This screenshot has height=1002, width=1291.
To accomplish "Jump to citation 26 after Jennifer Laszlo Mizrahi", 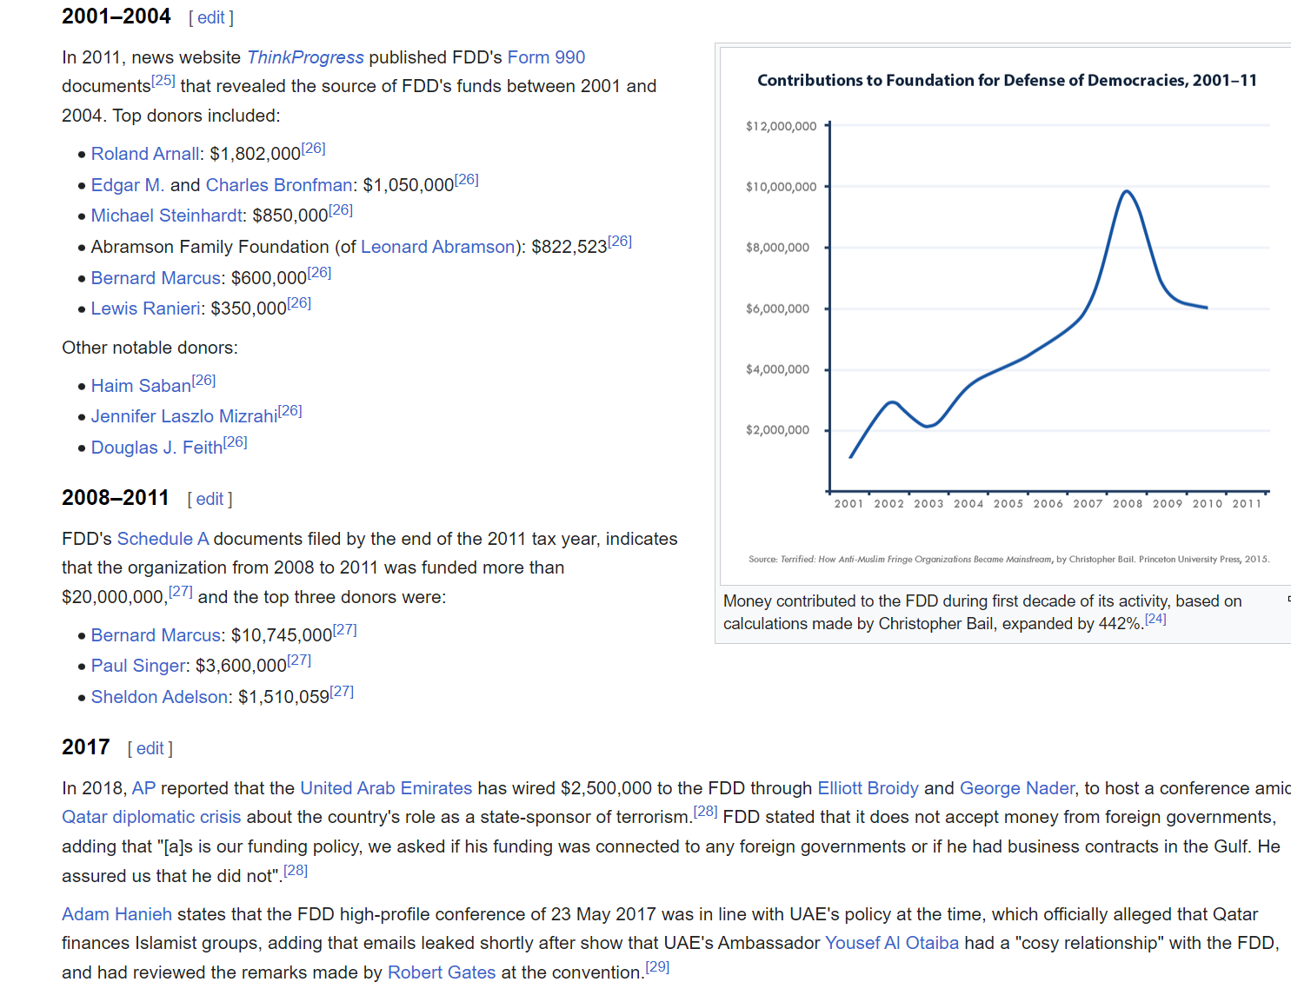I will coord(289,411).
